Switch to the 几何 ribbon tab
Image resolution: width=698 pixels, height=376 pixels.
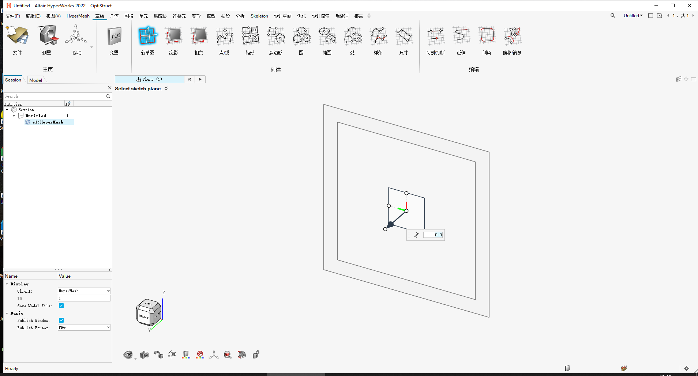(115, 16)
